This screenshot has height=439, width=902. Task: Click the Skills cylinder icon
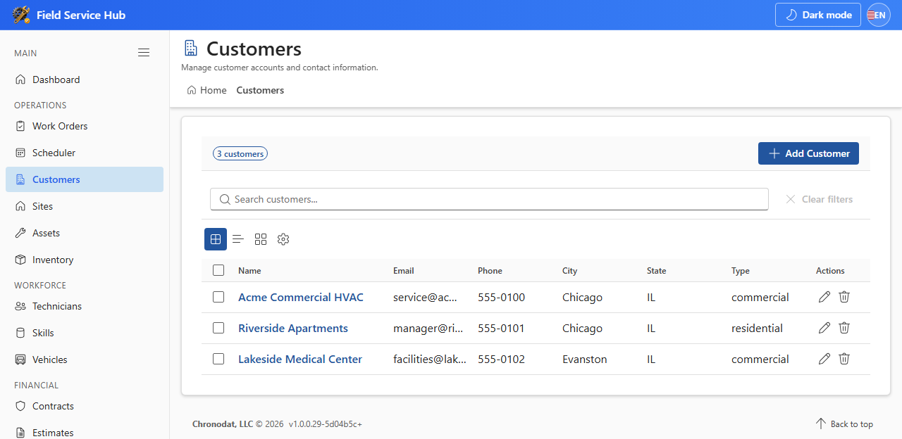coord(20,333)
